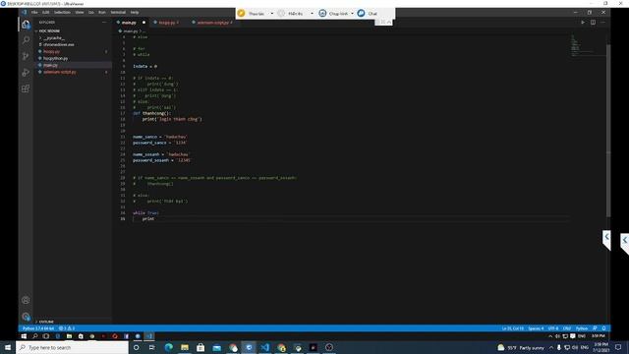Image resolution: width=629 pixels, height=354 pixels.
Task: Open the Run and Debug view
Action: pyautogui.click(x=26, y=73)
